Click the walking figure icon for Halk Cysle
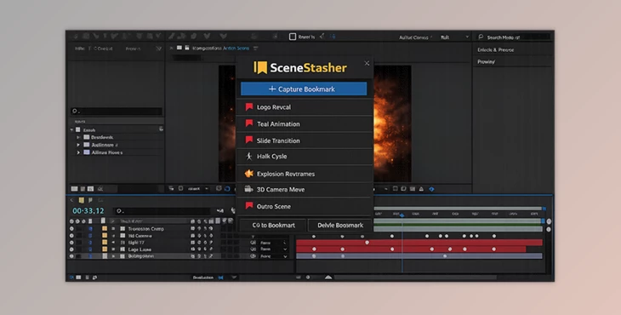This screenshot has height=315, width=621. [x=248, y=156]
